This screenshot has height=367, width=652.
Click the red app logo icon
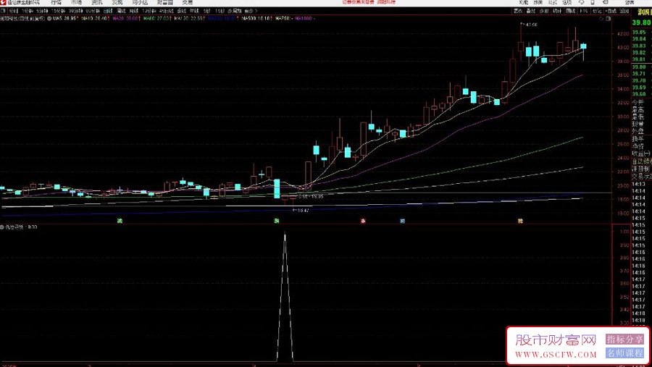click(4, 2)
